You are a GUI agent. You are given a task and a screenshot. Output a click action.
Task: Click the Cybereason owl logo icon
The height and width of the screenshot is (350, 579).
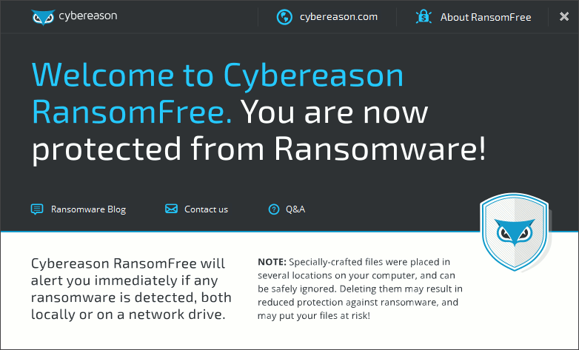click(43, 16)
